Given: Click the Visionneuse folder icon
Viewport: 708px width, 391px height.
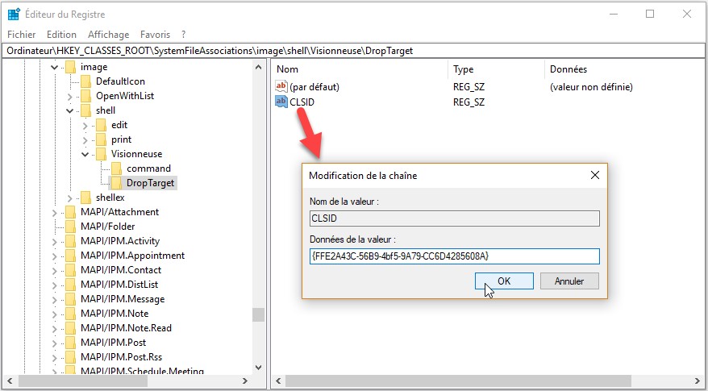Looking at the screenshot, I should (x=101, y=154).
